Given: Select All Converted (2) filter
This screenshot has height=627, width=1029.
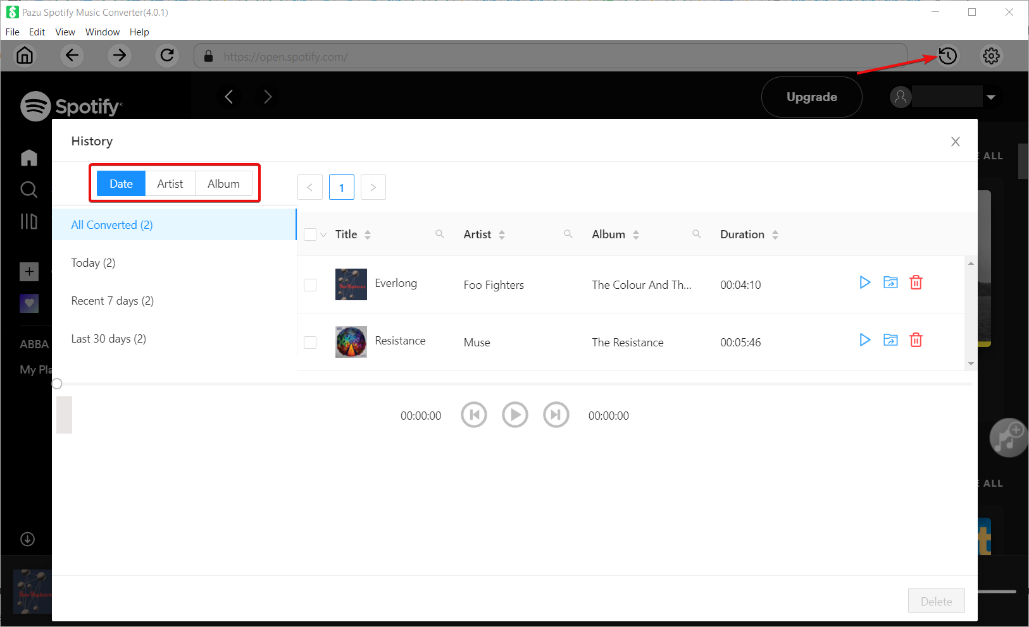Looking at the screenshot, I should pos(174,224).
